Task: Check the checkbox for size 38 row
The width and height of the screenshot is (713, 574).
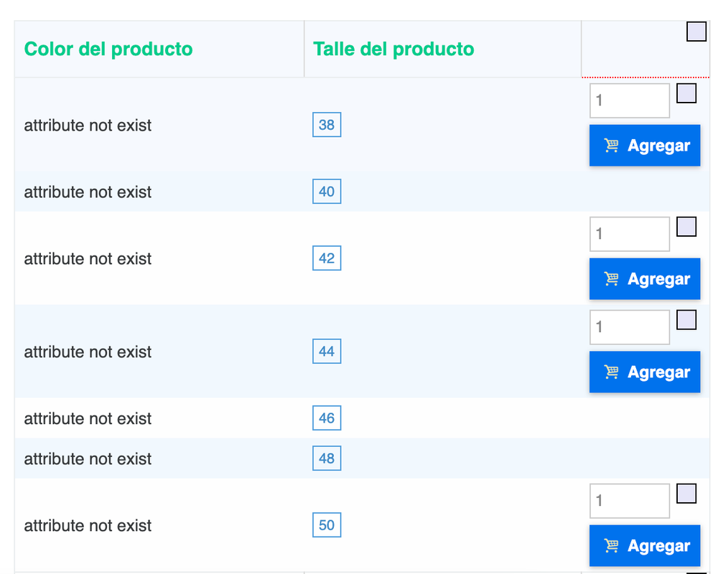Action: pos(686,93)
